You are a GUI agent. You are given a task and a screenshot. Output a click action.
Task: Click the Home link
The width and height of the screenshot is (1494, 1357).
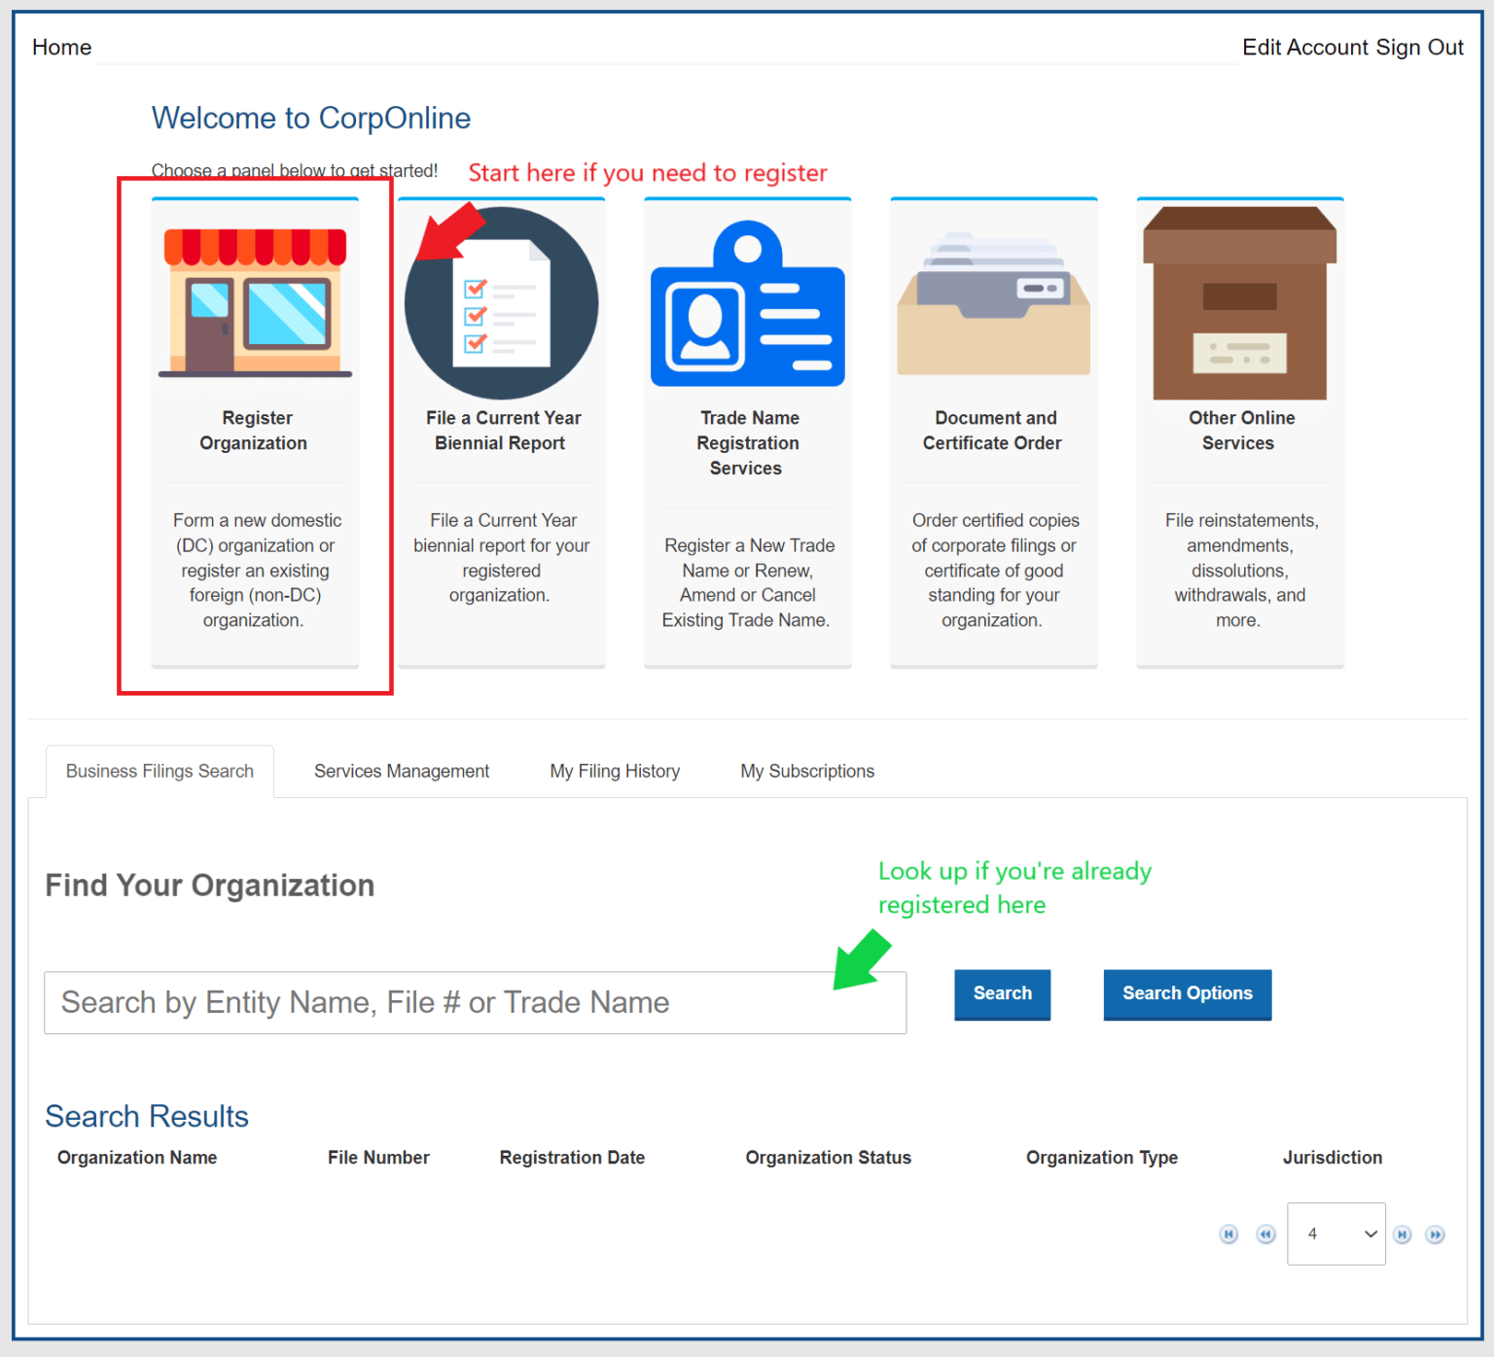tap(62, 48)
